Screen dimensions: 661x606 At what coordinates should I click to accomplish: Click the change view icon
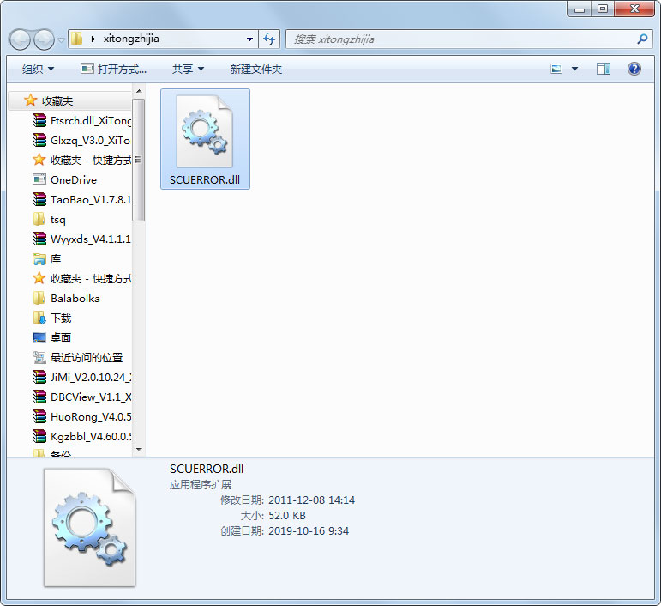click(x=557, y=69)
